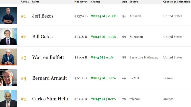Viewport: 191px width, 107px height.
Task: Open the Carlos Slim Helu photo
Action: 8,98
